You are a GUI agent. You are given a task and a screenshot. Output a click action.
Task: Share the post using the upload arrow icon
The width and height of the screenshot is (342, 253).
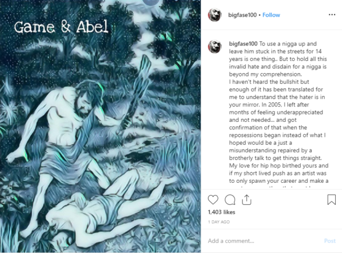(247, 200)
